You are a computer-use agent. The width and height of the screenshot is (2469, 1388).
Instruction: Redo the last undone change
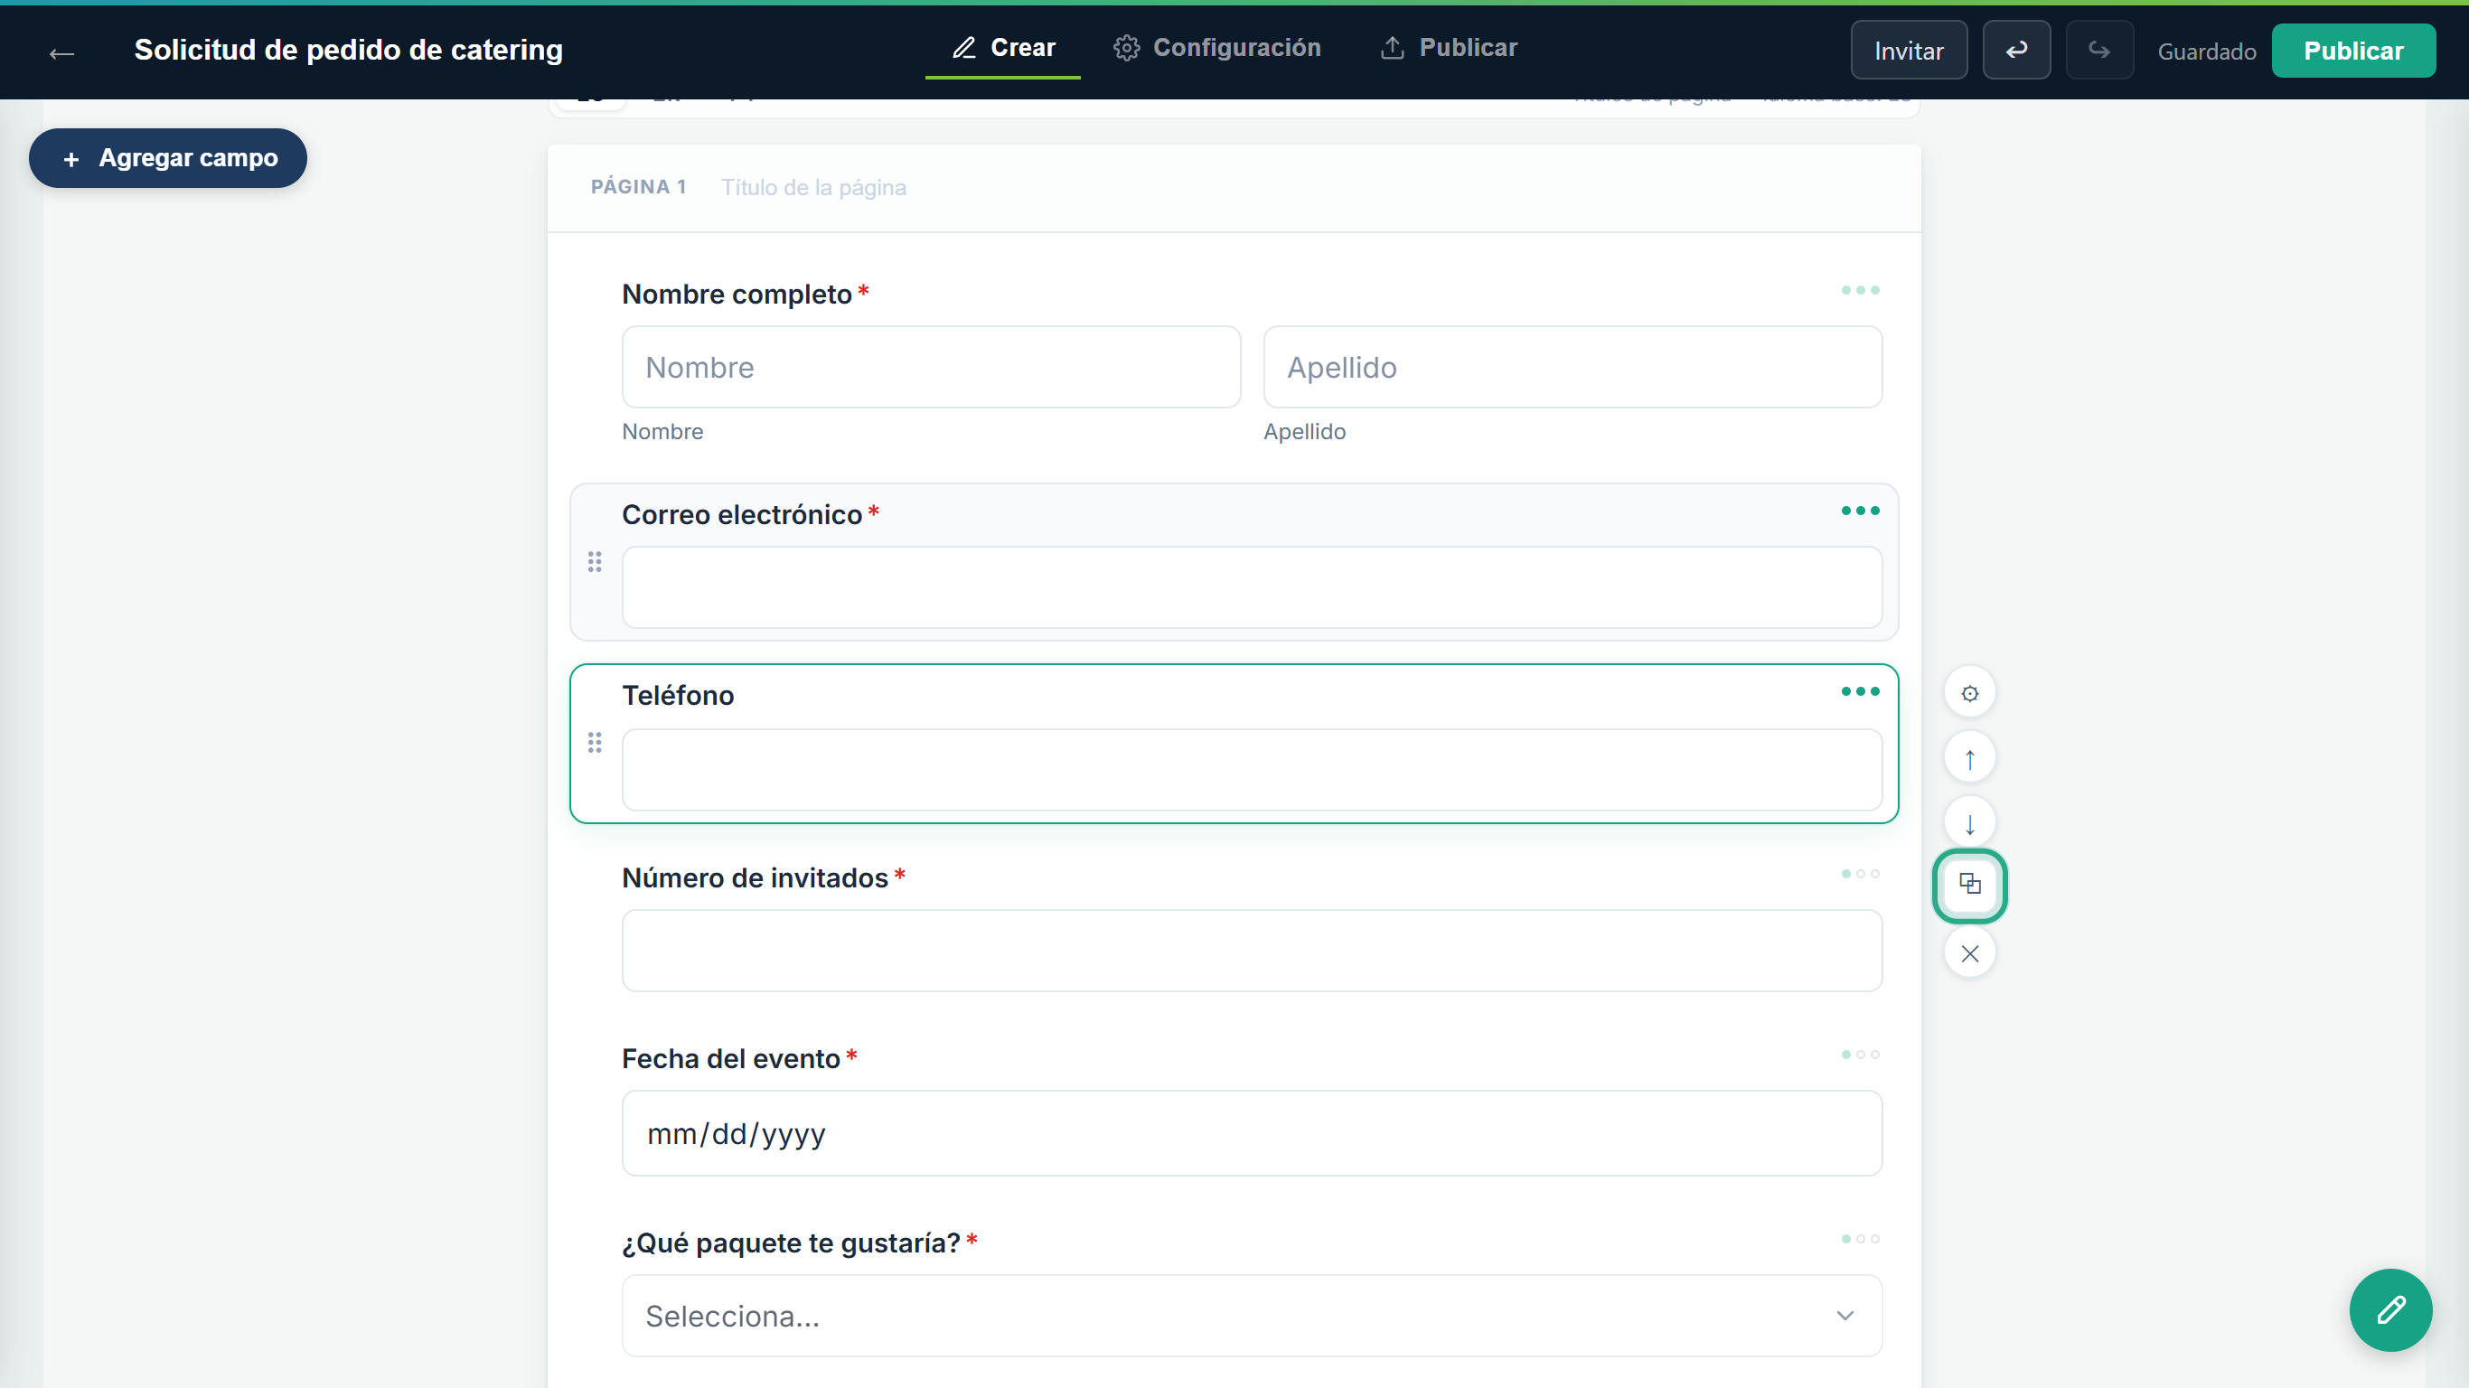(x=2099, y=50)
